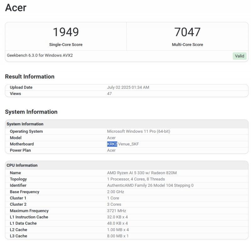
Task: Open the Result Information section header
Action: tap(30, 77)
